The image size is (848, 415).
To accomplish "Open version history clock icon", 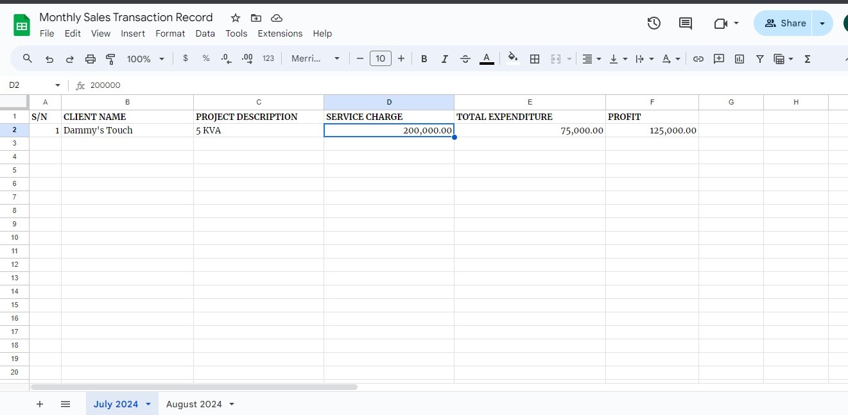I will [x=653, y=24].
